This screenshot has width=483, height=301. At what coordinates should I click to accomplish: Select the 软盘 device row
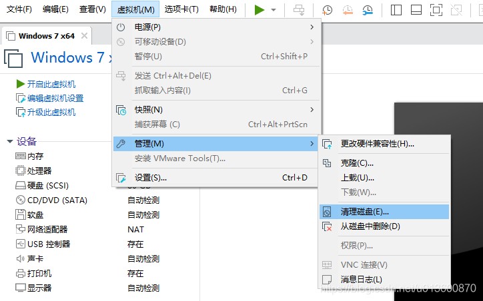[29, 214]
